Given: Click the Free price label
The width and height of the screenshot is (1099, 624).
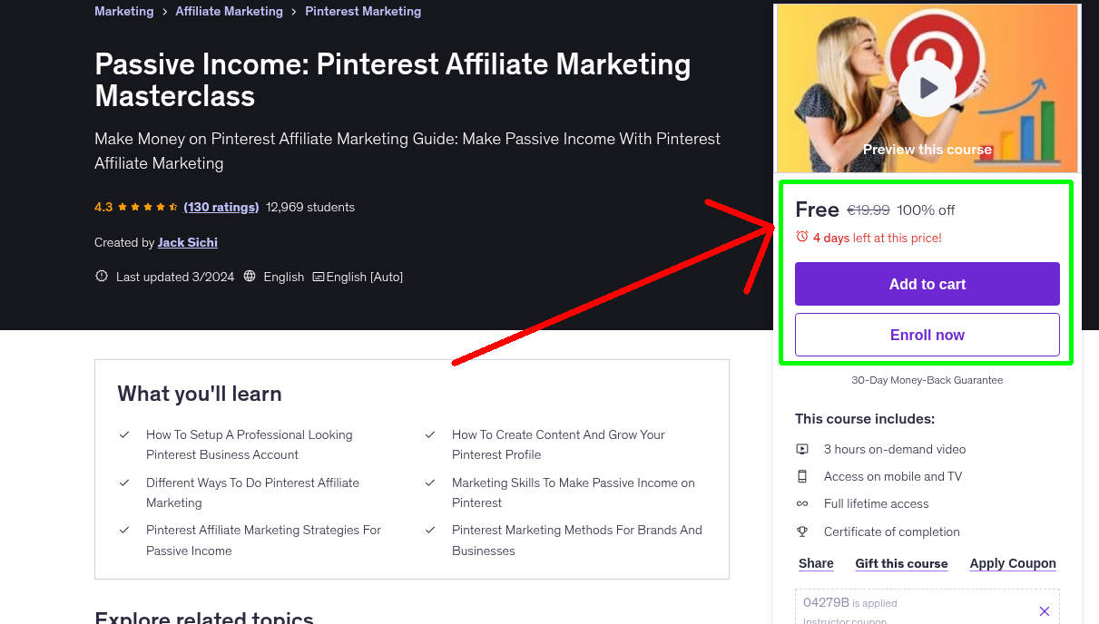Looking at the screenshot, I should click(817, 210).
